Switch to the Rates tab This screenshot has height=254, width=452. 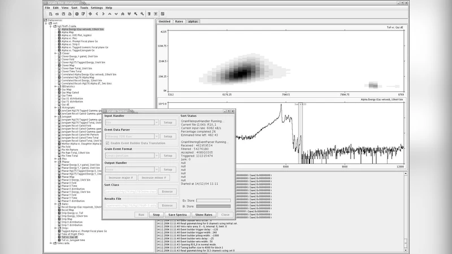pyautogui.click(x=179, y=21)
